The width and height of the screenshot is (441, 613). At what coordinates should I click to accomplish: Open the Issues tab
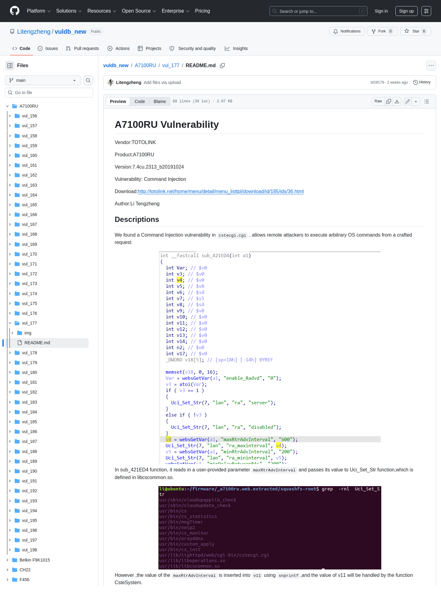click(x=48, y=48)
